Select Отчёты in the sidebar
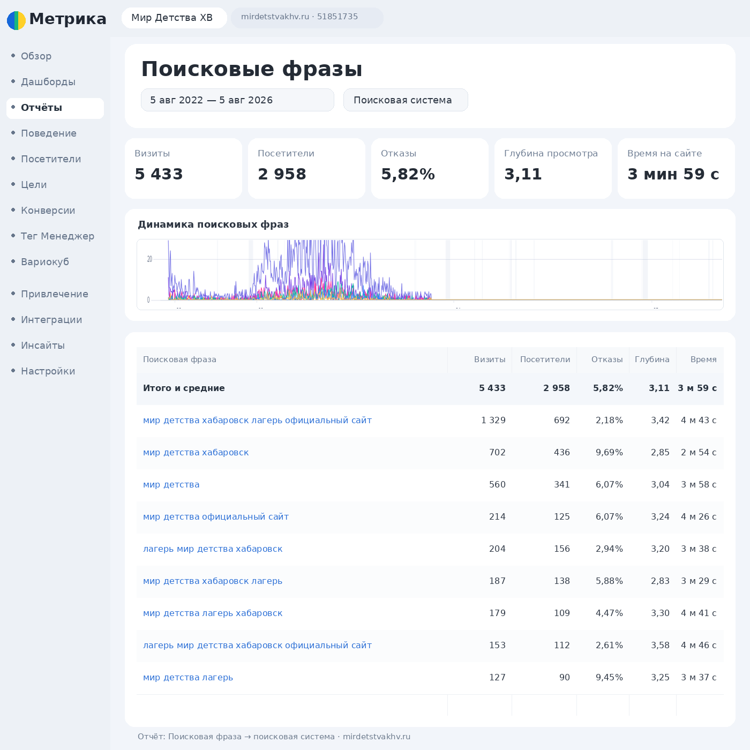Image resolution: width=750 pixels, height=750 pixels. (55, 108)
